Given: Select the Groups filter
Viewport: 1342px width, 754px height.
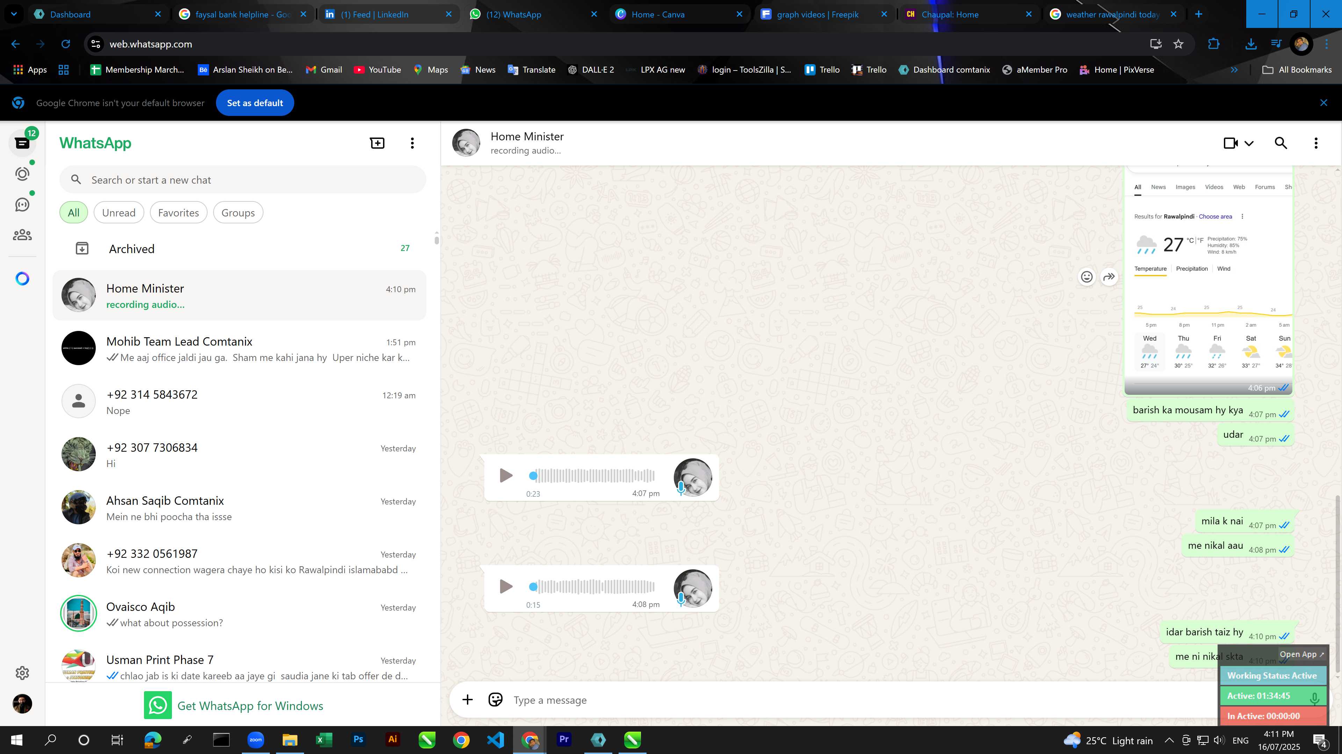Looking at the screenshot, I should click(x=238, y=213).
